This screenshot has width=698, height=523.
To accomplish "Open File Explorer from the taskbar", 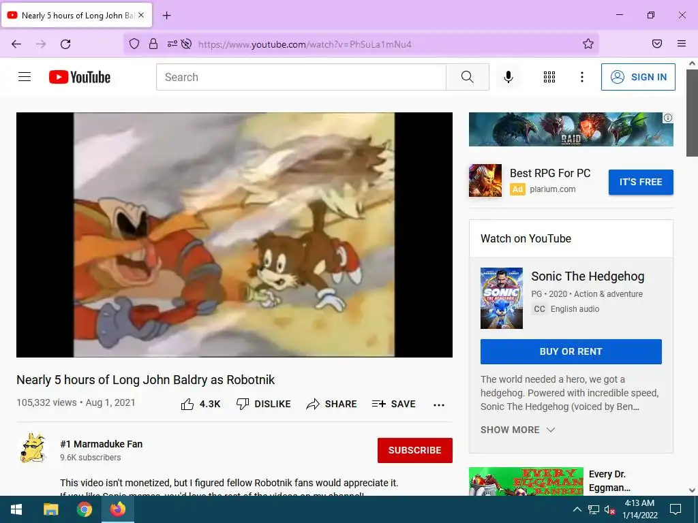I will pyautogui.click(x=50, y=509).
